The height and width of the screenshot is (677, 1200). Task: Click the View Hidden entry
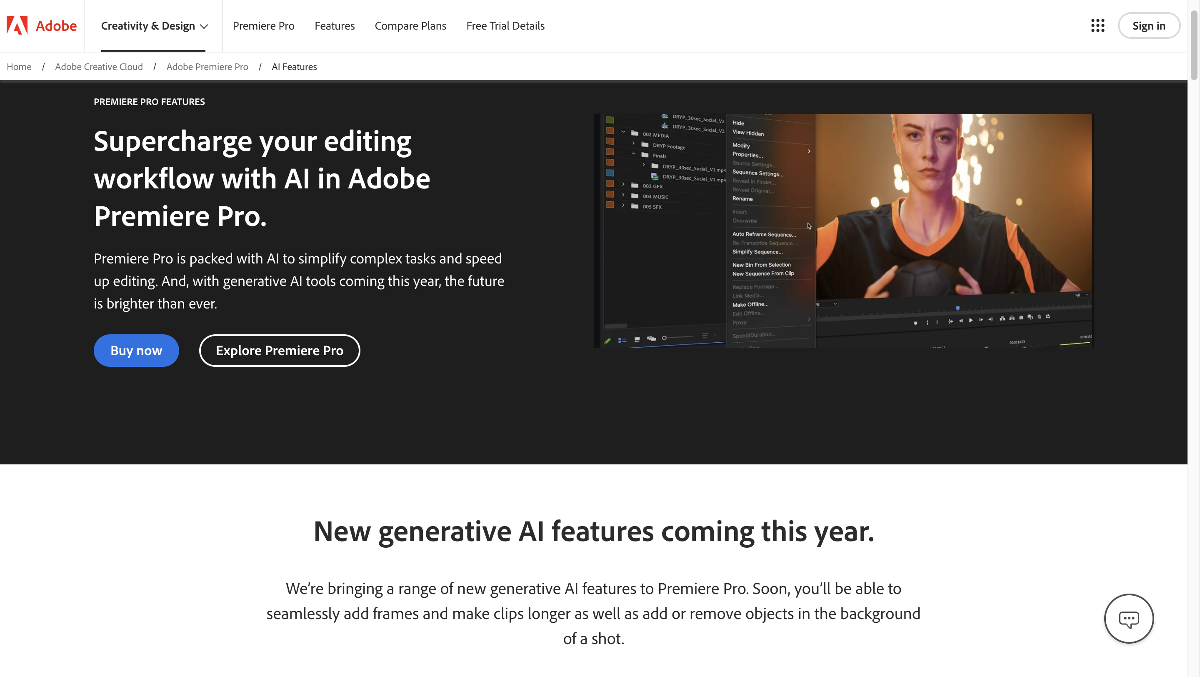point(748,133)
